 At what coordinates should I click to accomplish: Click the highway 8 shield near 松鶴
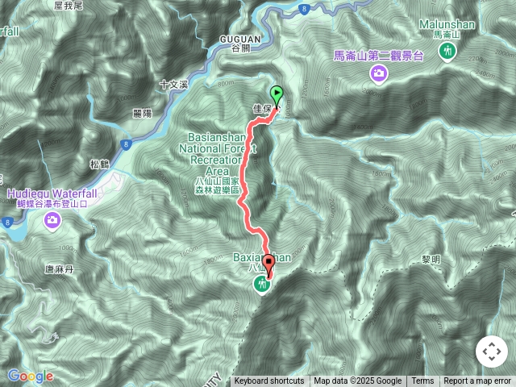click(x=126, y=144)
